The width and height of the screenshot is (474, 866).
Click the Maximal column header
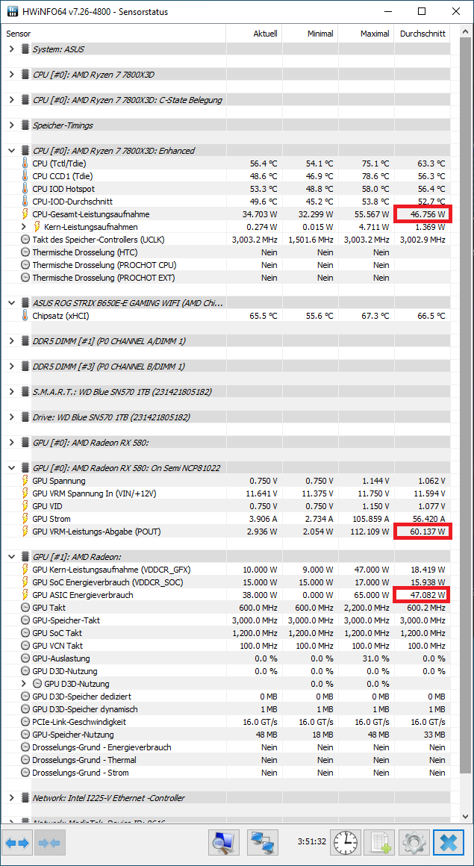pyautogui.click(x=366, y=34)
